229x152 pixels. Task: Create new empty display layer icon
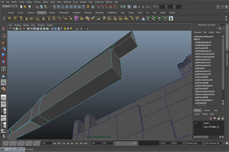pyautogui.click(x=219, y=119)
